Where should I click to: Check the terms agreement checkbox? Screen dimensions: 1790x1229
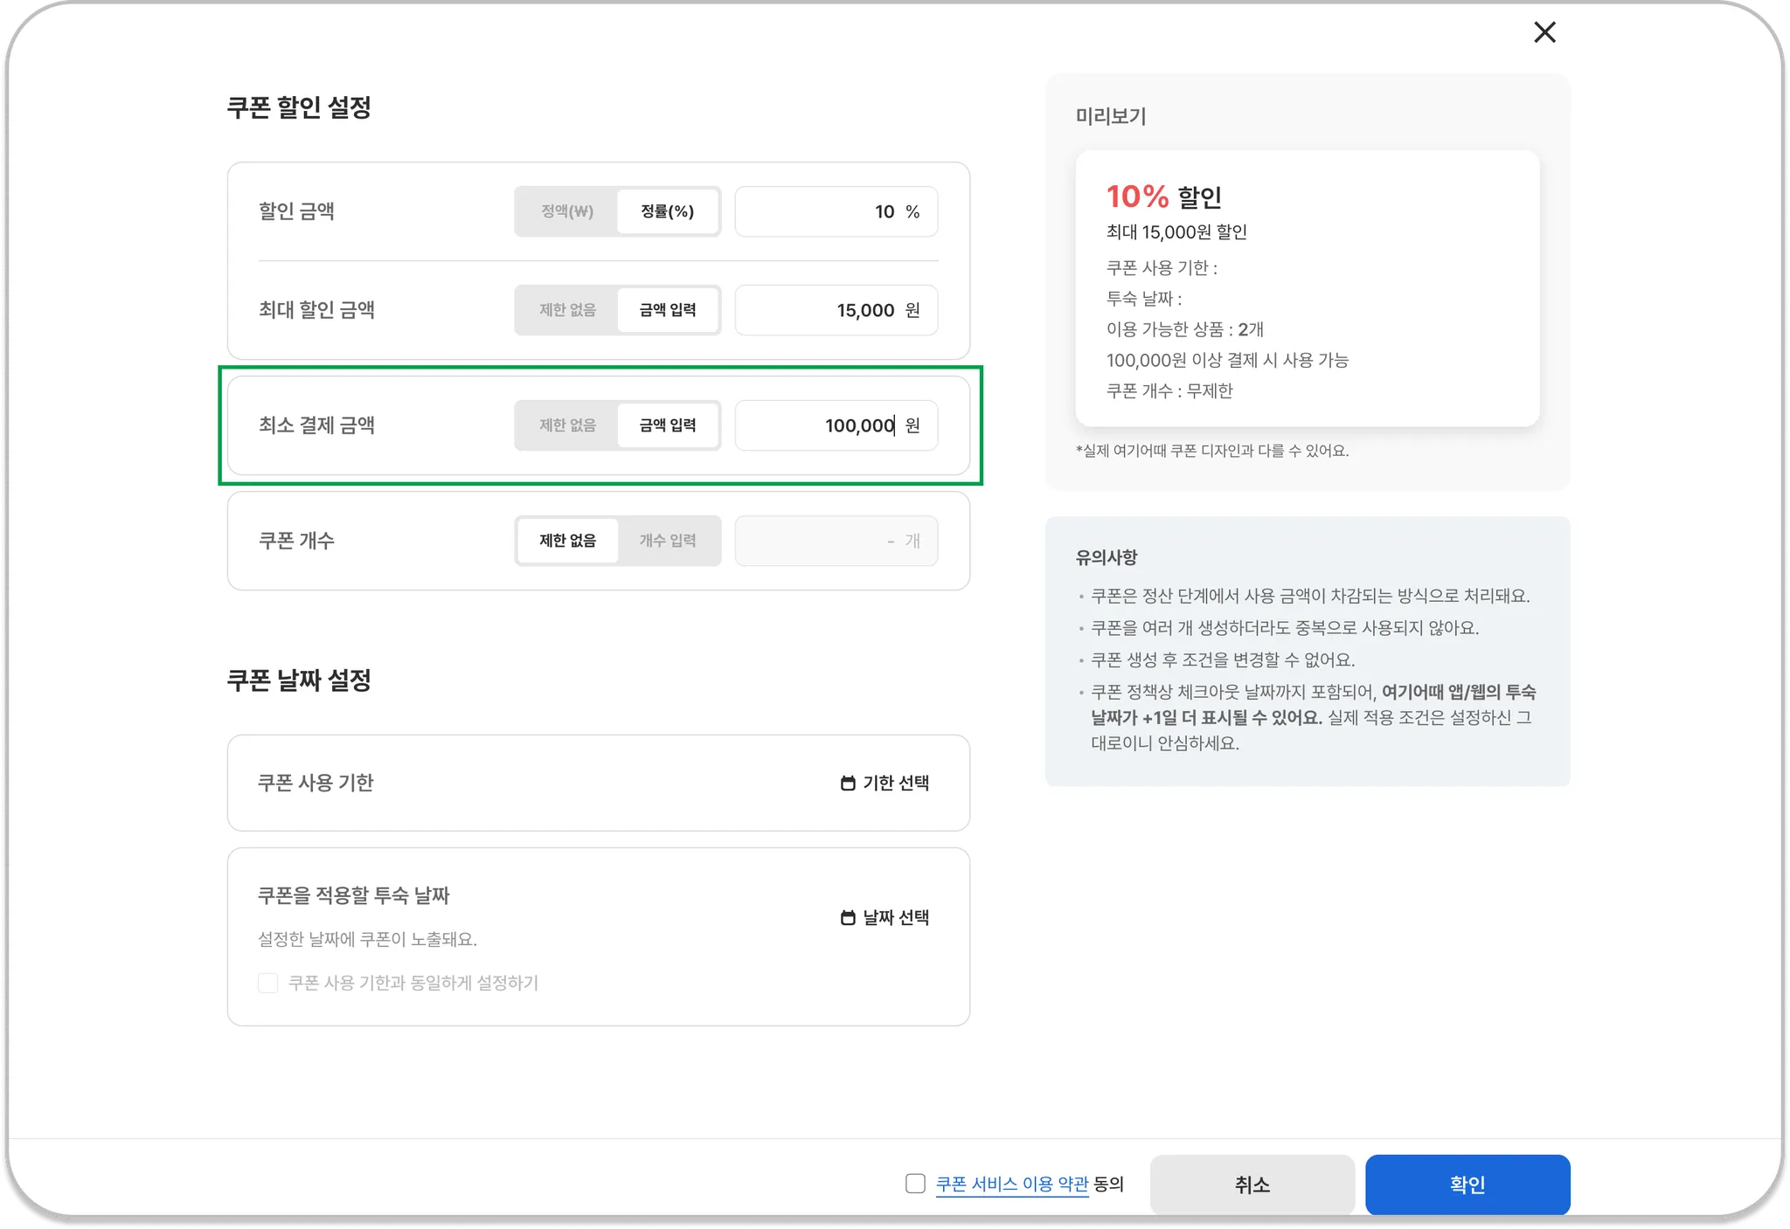pos(915,1184)
